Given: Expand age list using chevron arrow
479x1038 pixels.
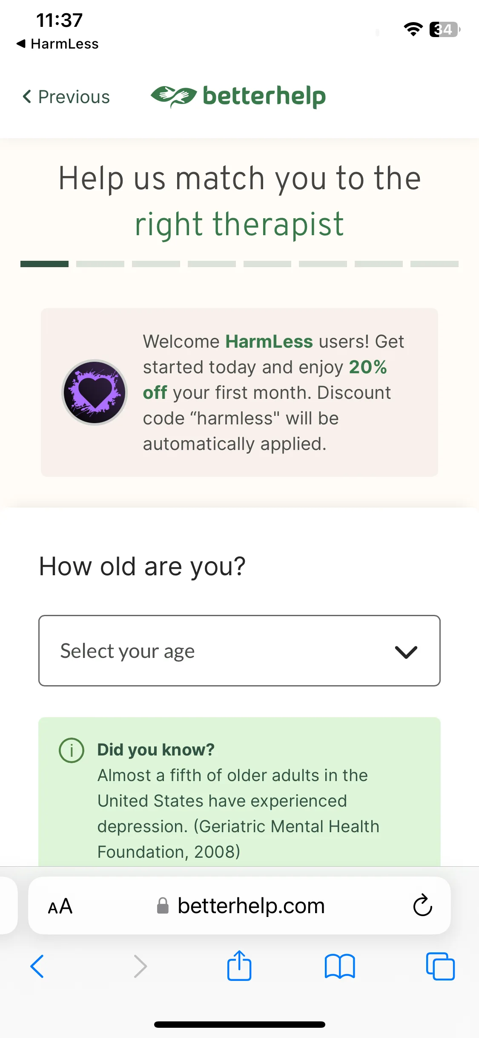Looking at the screenshot, I should click(x=406, y=652).
